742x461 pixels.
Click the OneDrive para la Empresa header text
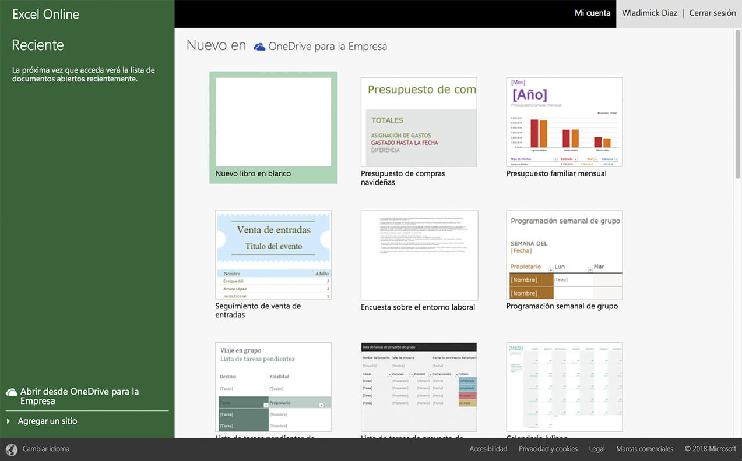click(328, 47)
